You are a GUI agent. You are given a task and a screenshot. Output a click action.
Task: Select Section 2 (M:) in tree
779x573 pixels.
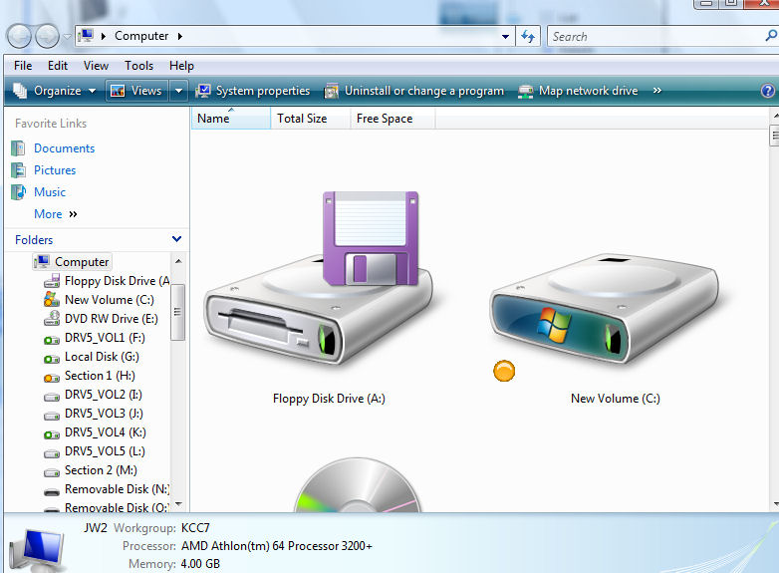(101, 469)
